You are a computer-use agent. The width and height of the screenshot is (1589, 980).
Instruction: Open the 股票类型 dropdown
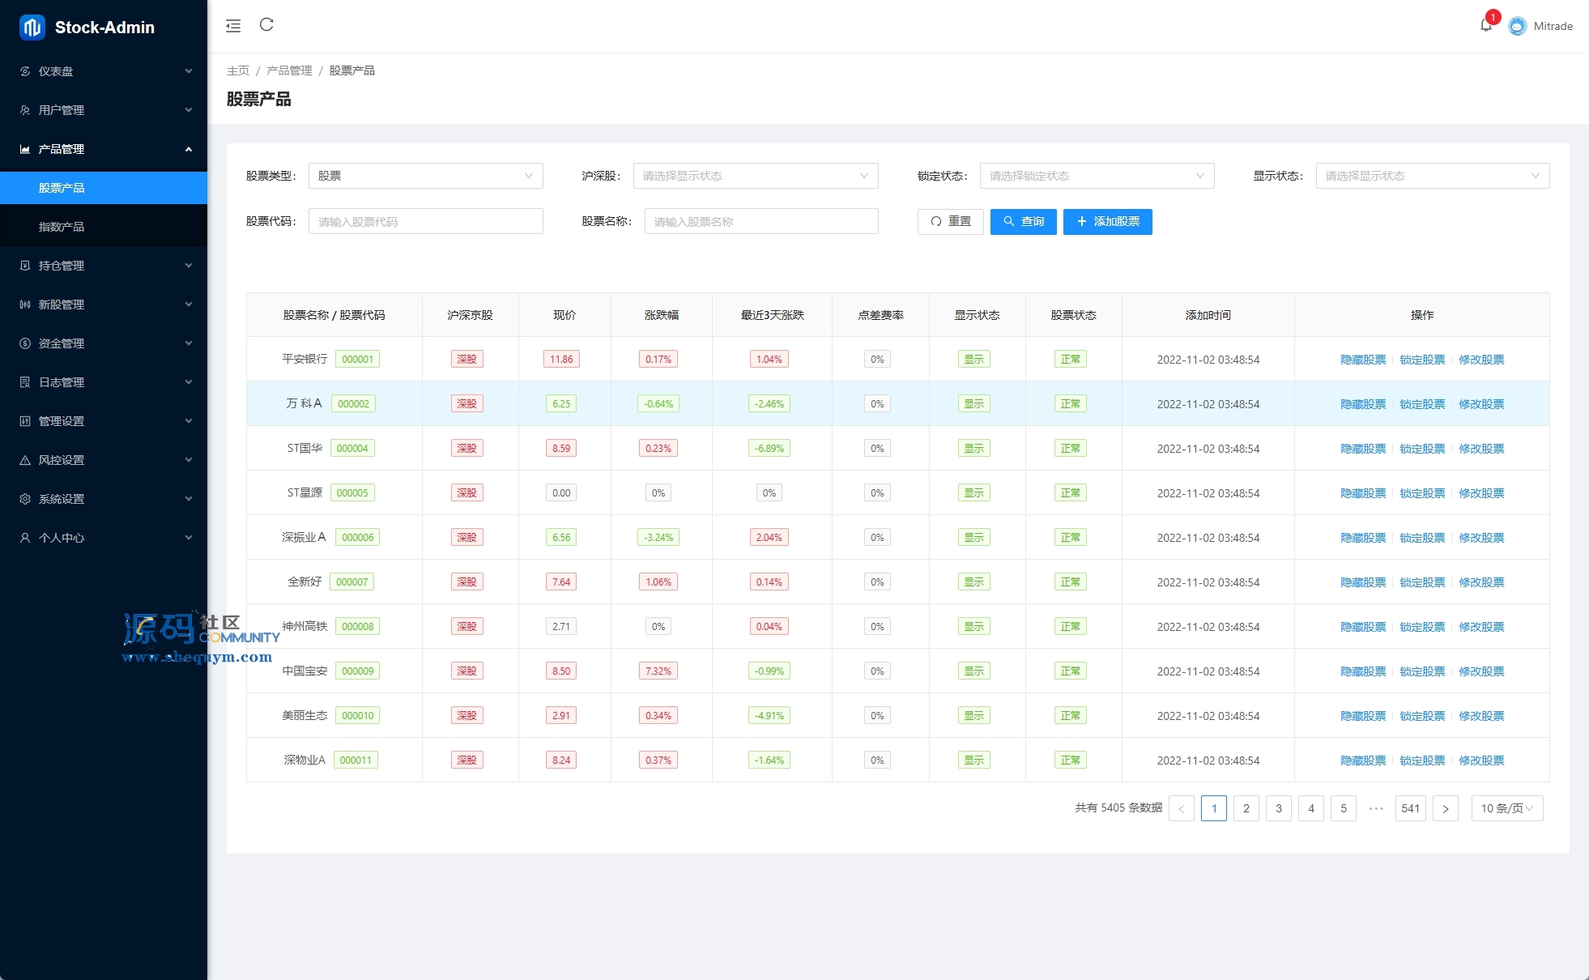click(425, 176)
